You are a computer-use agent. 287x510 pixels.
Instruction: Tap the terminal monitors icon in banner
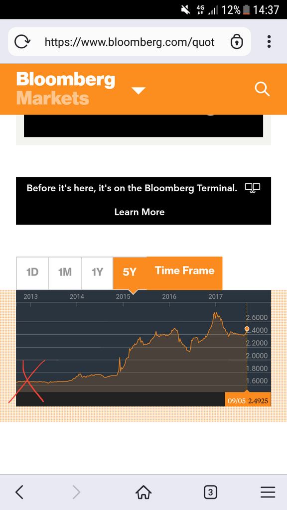pos(253,188)
